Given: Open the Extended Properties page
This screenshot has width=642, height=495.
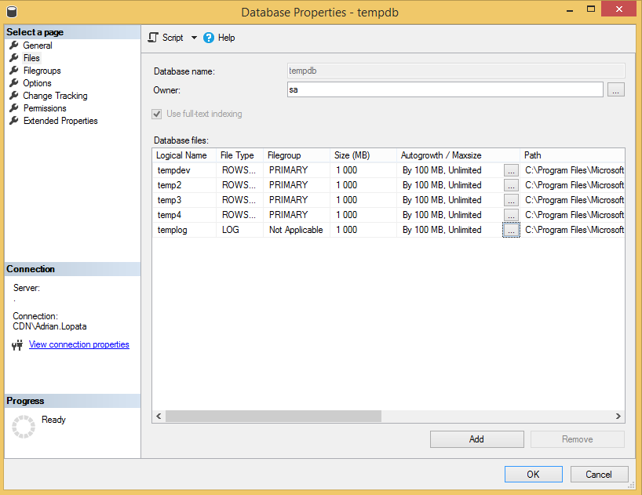Looking at the screenshot, I should point(60,121).
